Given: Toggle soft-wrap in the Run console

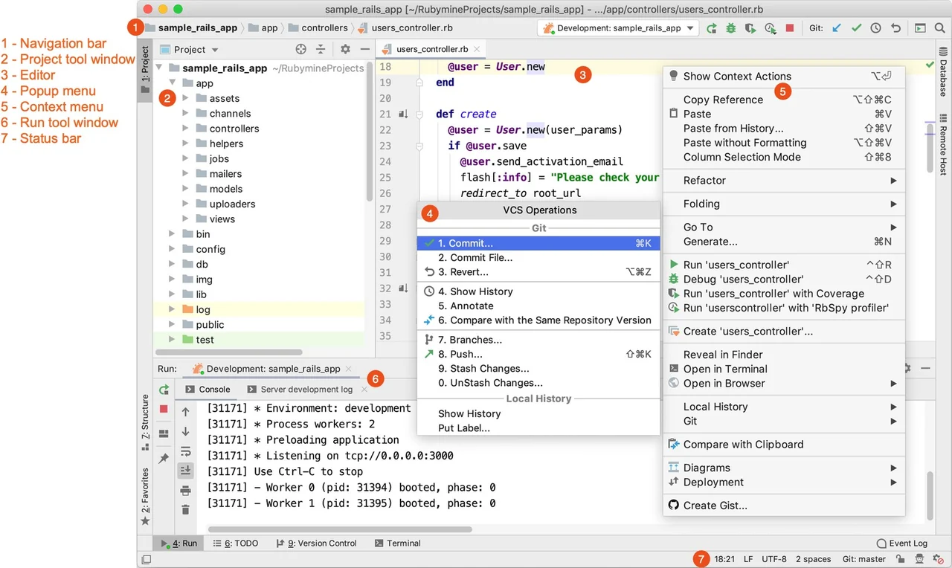Looking at the screenshot, I should [185, 451].
